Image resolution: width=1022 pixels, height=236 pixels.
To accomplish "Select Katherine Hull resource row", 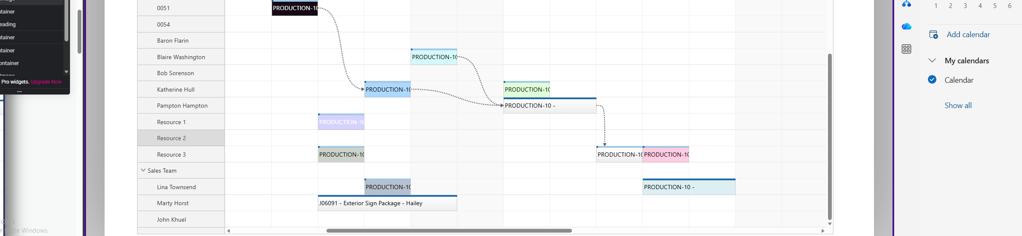I will (175, 90).
